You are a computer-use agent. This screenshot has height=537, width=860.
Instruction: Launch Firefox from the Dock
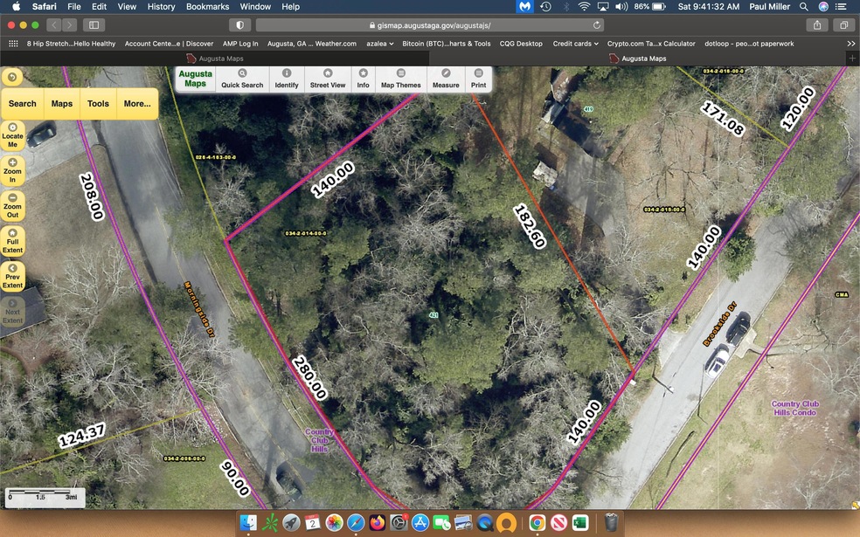[x=378, y=522]
